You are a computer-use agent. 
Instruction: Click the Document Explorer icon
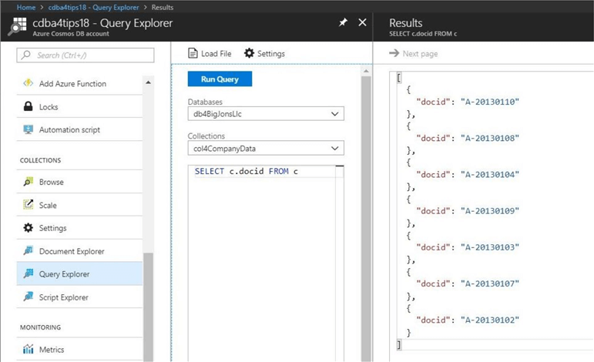[x=28, y=250]
